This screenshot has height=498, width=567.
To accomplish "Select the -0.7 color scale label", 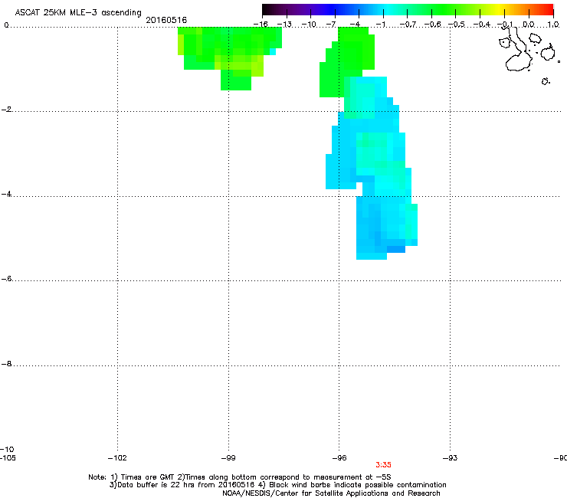I will coord(408,25).
